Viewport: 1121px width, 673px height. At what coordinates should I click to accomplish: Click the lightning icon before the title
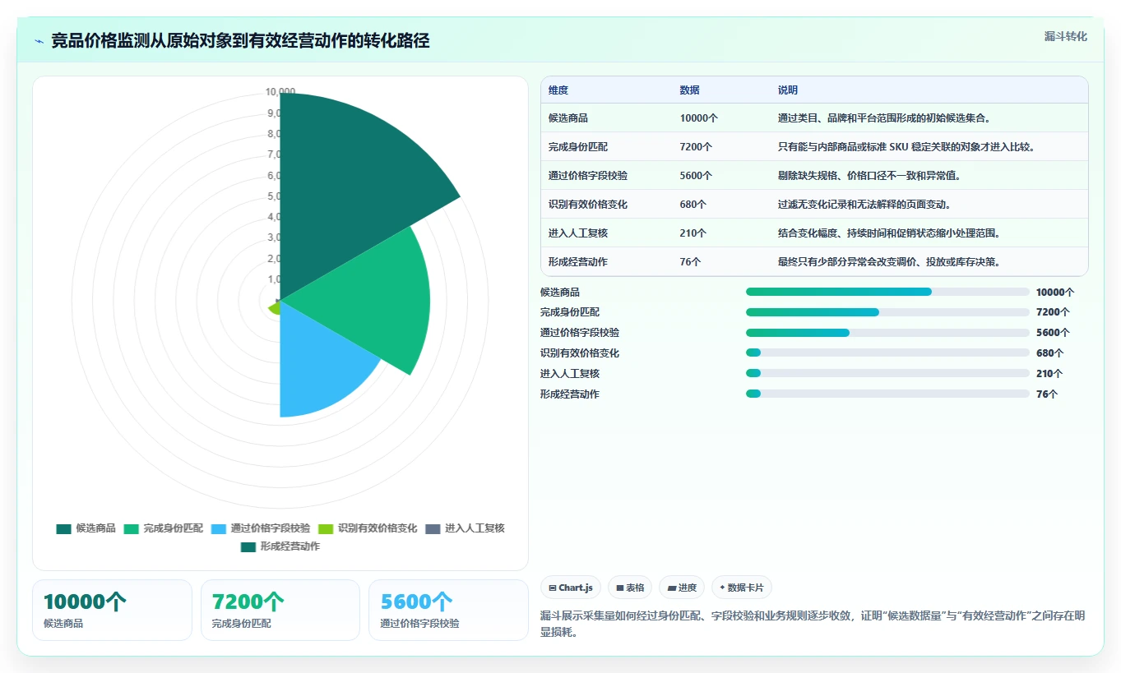pos(39,41)
